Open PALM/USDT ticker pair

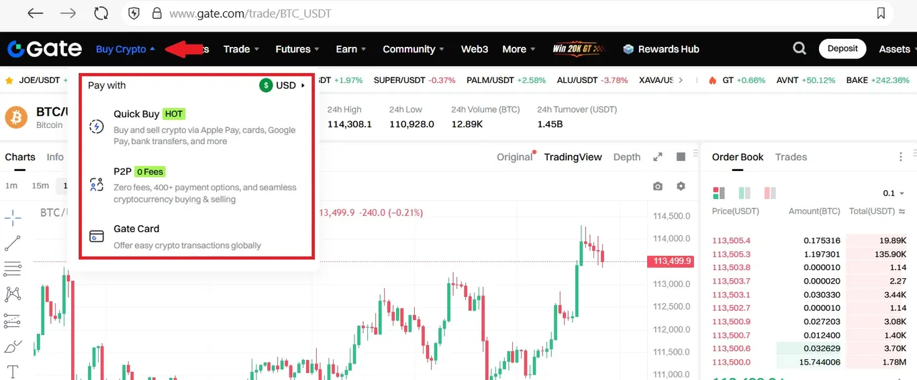tap(506, 80)
